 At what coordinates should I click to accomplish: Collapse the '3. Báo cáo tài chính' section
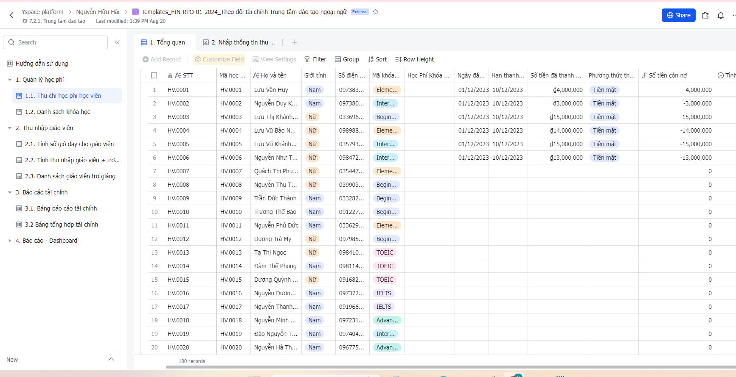point(10,192)
